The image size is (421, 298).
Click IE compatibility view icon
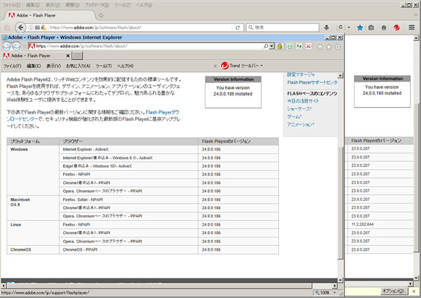[289, 46]
